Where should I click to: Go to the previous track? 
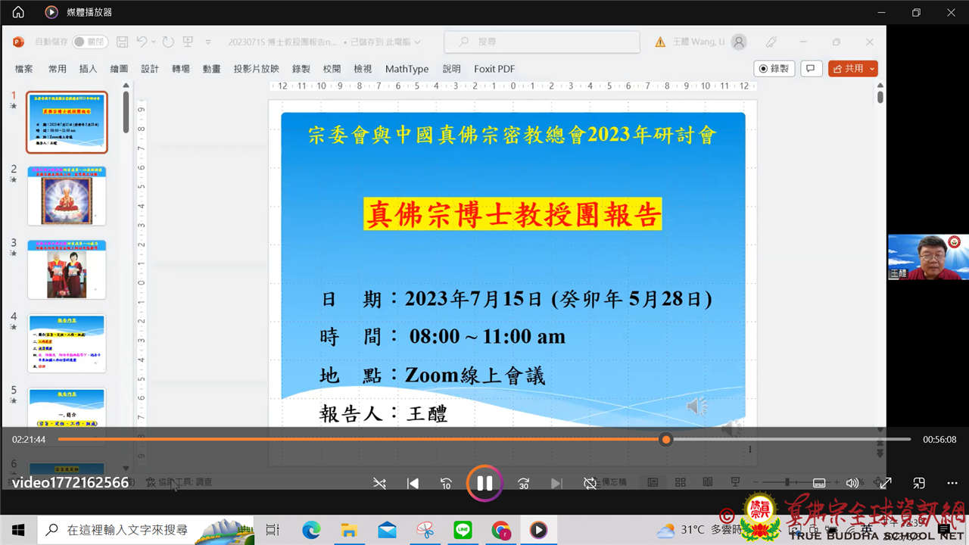click(x=413, y=484)
